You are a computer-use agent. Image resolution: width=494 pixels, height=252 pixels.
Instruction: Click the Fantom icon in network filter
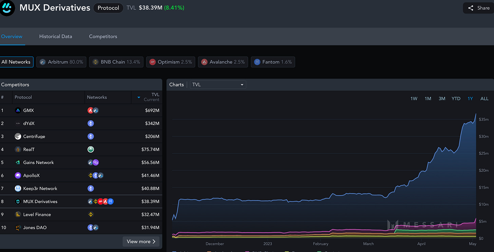point(257,62)
